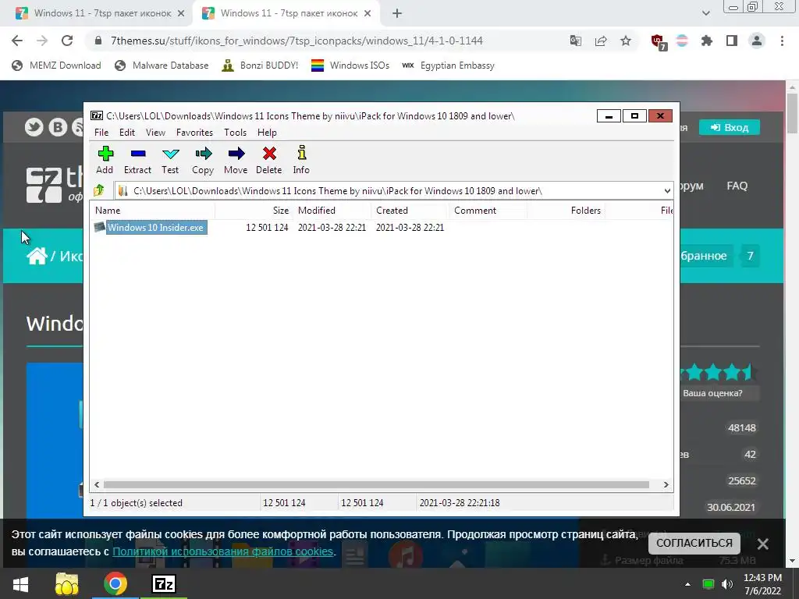Click the red Delete toolbar icon
The height and width of the screenshot is (599, 799).
point(269,160)
